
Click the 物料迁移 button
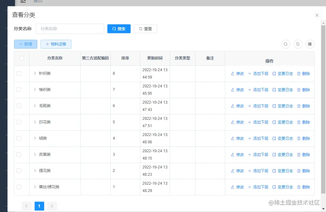pyautogui.click(x=56, y=44)
